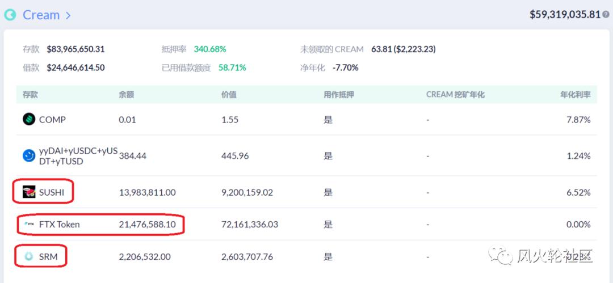The width and height of the screenshot is (613, 283).
Task: Select the 是 collateral flag in SRM row
Action: coord(328,257)
